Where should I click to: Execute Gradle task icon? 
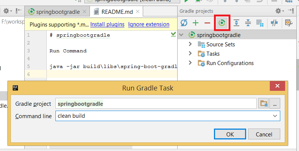point(222,23)
